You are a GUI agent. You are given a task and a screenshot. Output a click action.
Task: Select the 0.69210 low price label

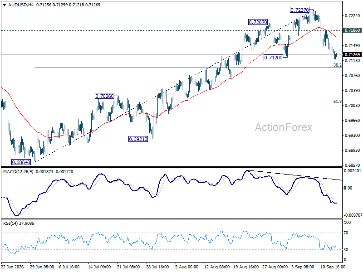coord(138,139)
